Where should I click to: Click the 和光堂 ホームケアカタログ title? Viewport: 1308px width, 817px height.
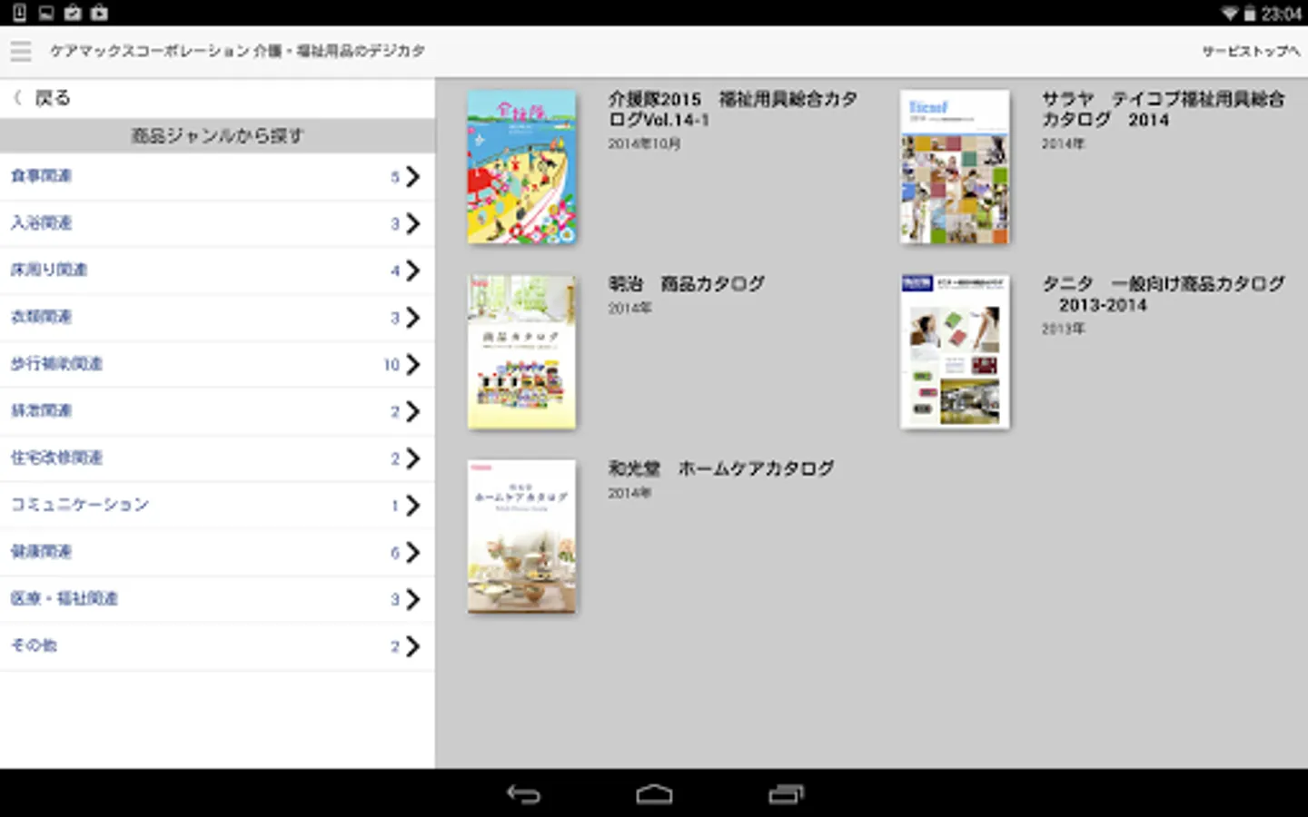point(721,468)
